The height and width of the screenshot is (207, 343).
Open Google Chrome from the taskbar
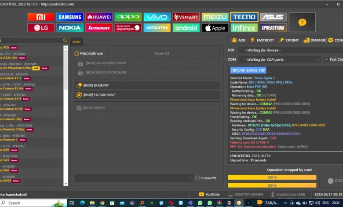coord(102,203)
